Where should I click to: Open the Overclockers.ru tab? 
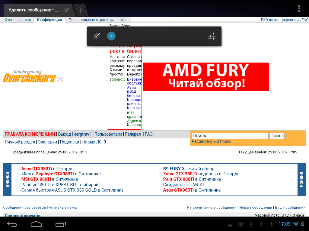point(18,20)
